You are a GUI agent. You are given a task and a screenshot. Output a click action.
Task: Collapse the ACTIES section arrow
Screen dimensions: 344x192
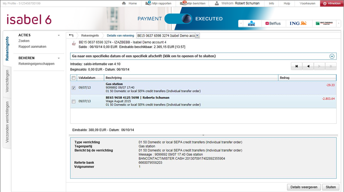click(x=59, y=35)
